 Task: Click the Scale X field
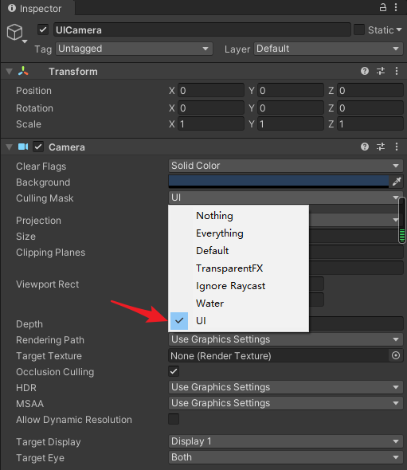coord(211,123)
